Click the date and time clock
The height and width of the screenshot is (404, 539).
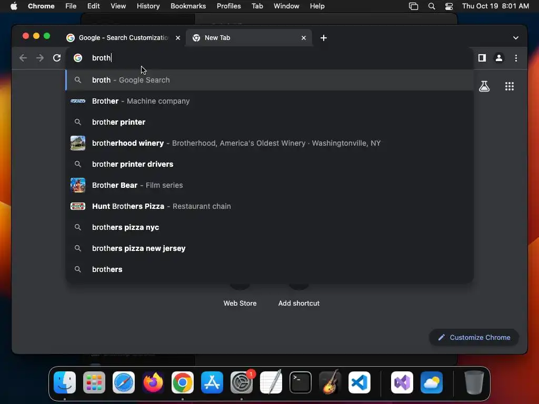tap(495, 6)
